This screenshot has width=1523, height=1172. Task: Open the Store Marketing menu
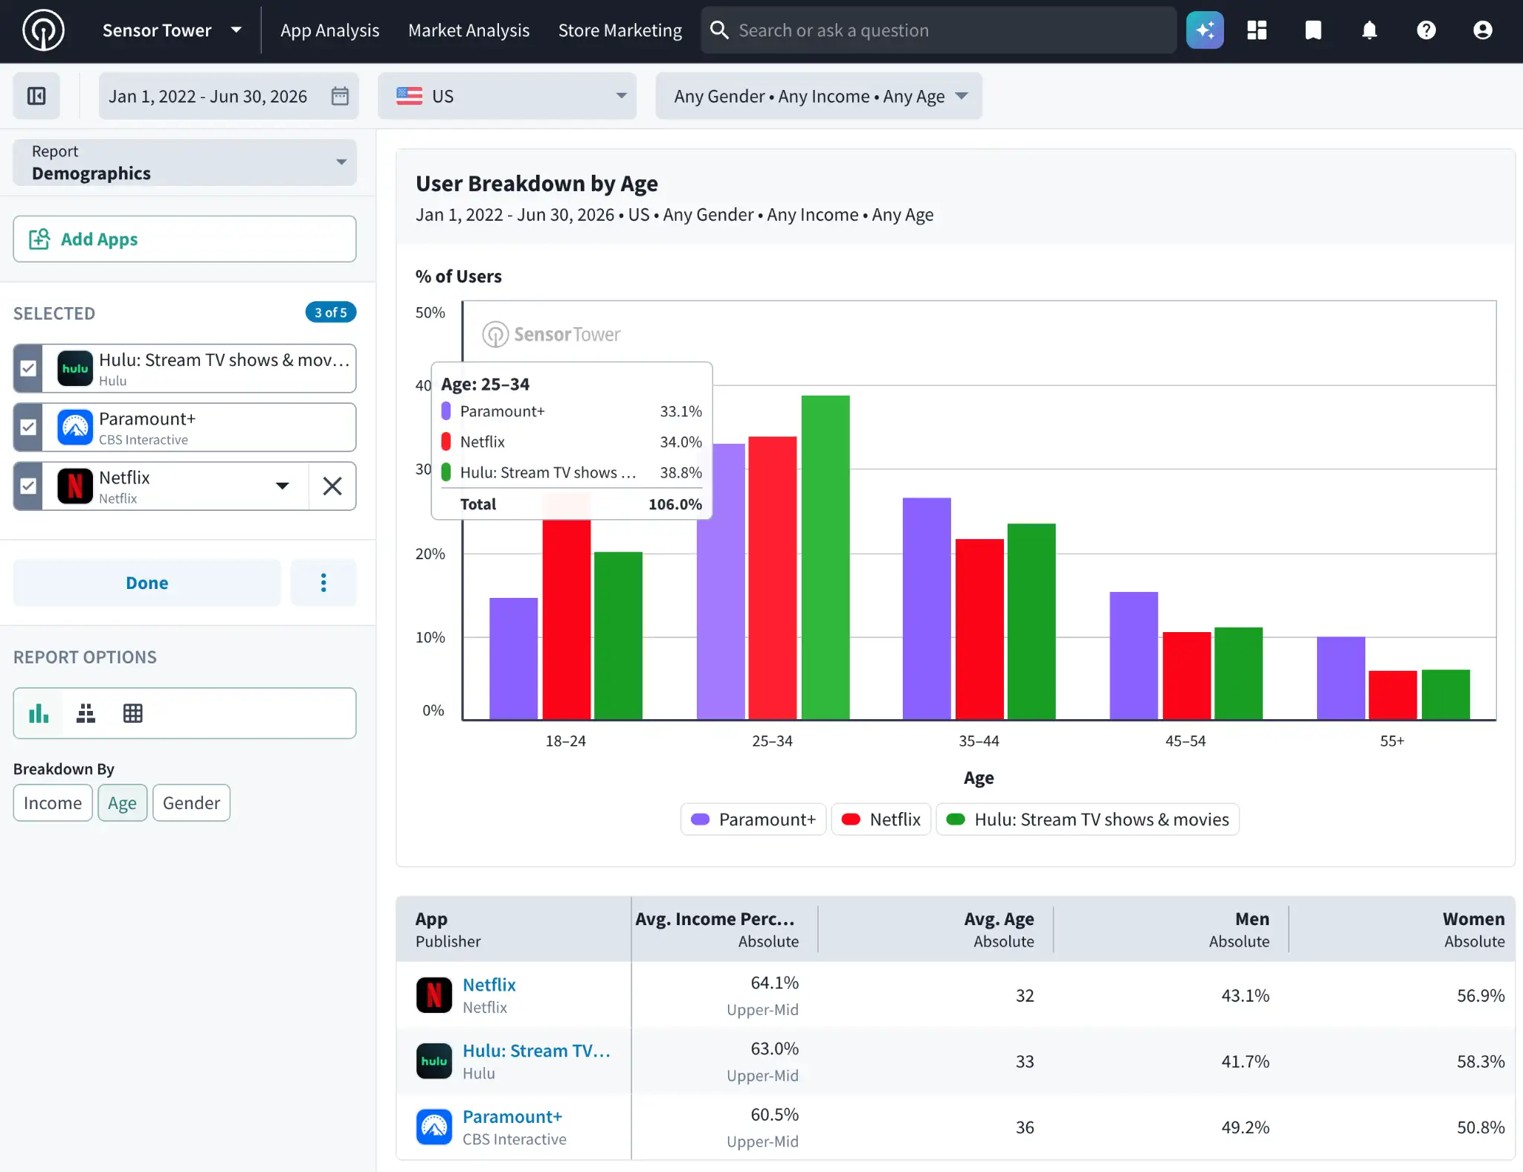coord(620,30)
